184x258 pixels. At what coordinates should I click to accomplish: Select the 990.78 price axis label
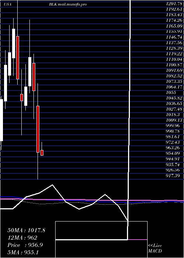click(x=173, y=131)
